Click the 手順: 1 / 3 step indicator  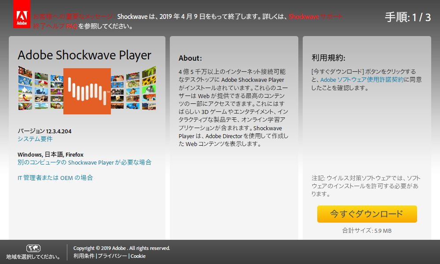click(x=408, y=18)
